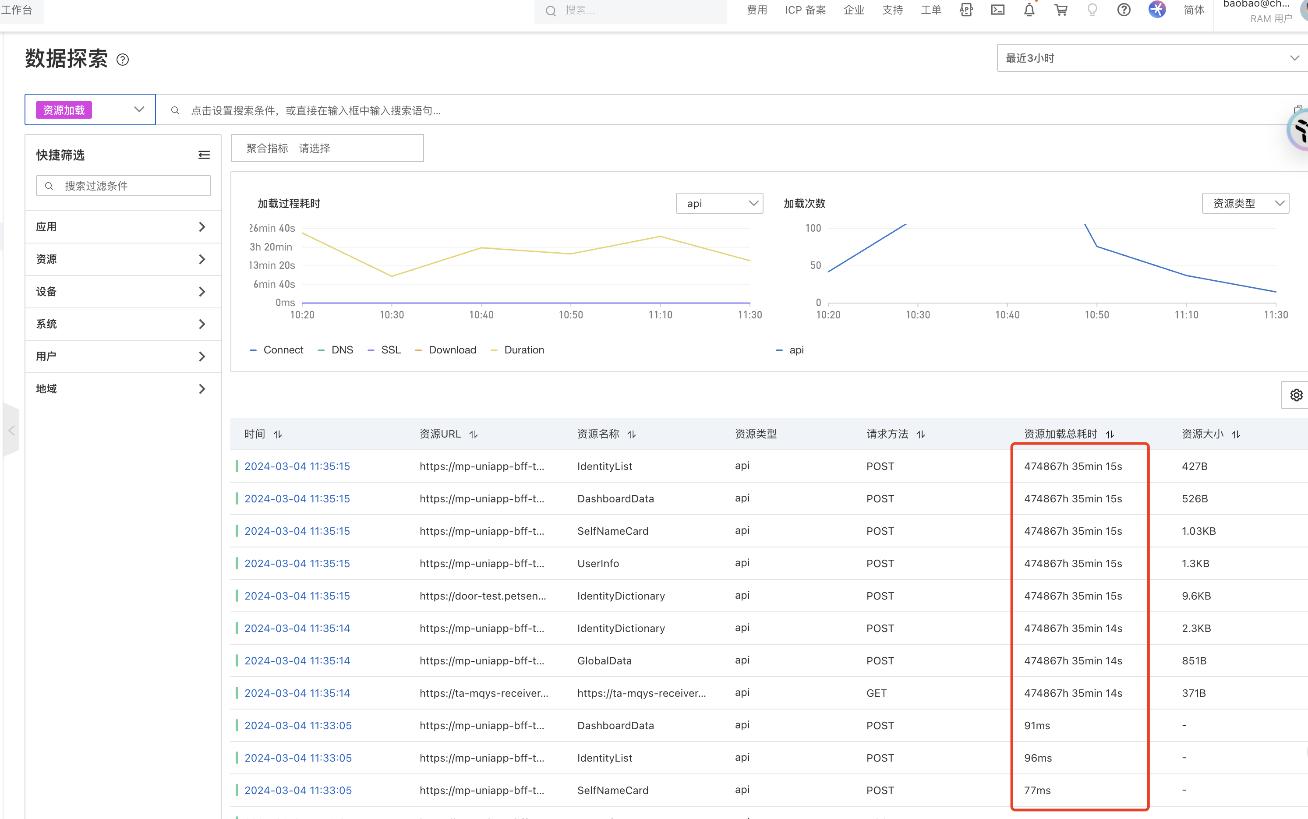
Task: Toggle the SSL series in chart legend
Action: point(384,350)
